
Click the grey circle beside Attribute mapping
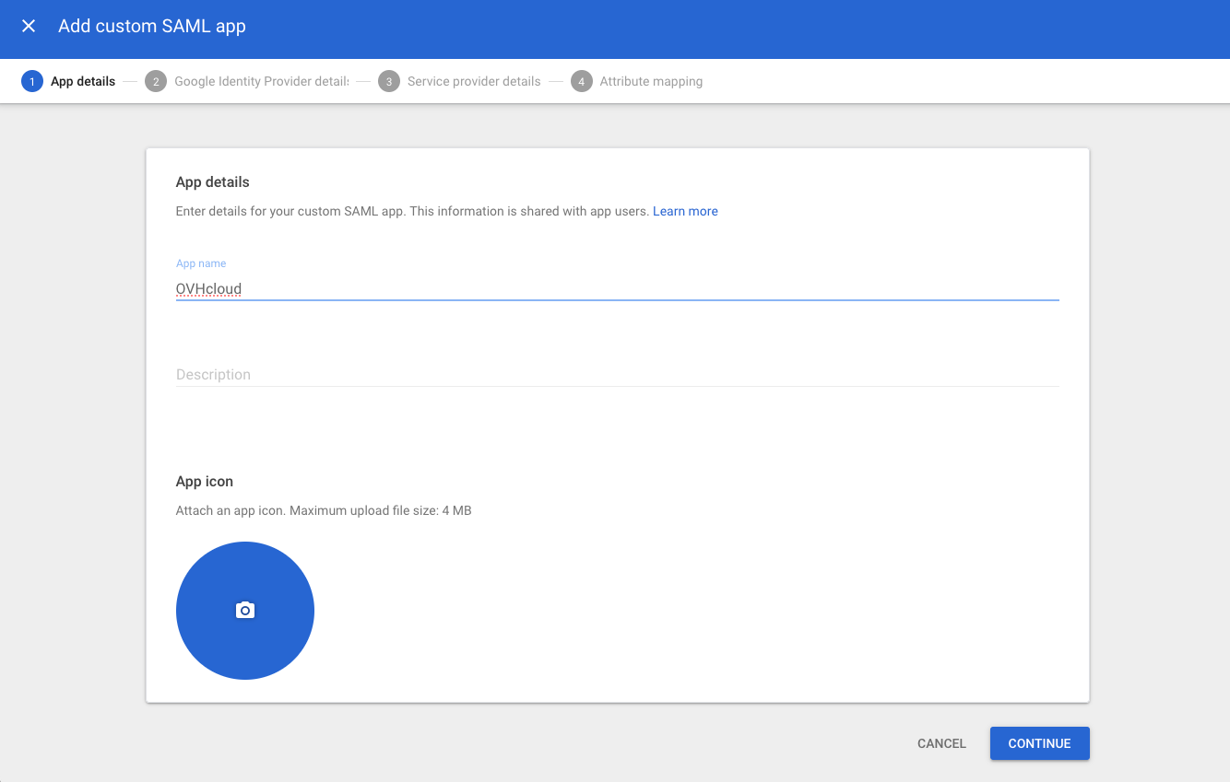pos(581,81)
